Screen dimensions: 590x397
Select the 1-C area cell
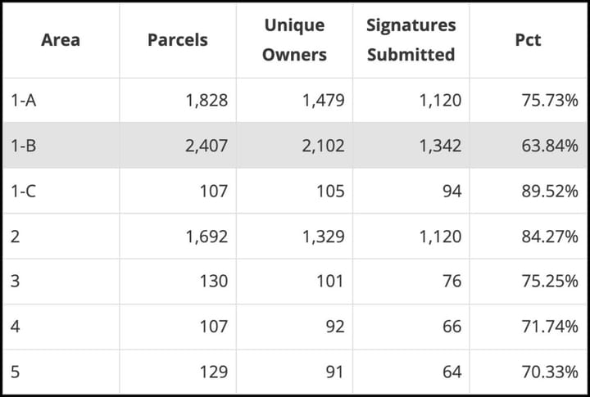click(x=23, y=191)
